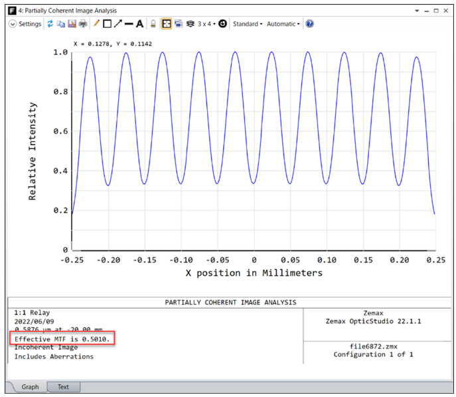The width and height of the screenshot is (456, 397).
Task: Click the '1:1 Relay' title text
Action: [x=32, y=312]
